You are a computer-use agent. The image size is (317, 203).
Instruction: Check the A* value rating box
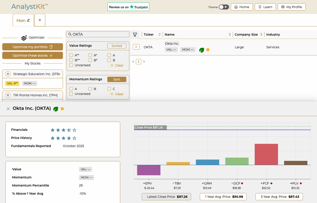[x=90, y=55]
